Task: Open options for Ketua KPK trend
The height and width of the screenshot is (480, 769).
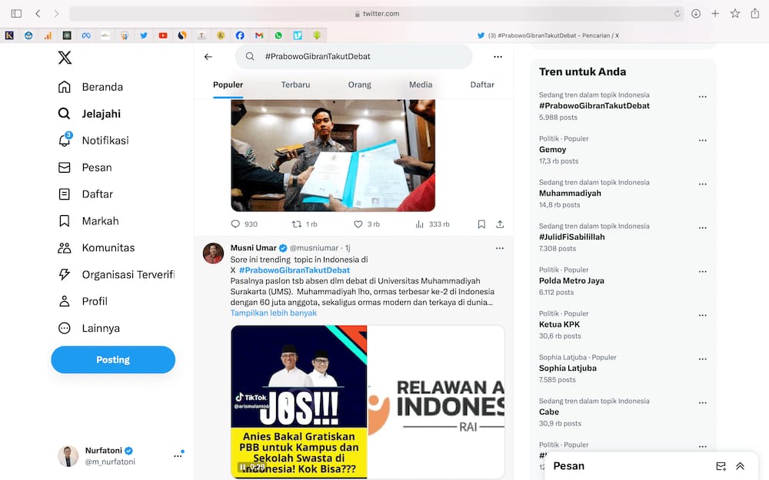Action: pos(703,316)
